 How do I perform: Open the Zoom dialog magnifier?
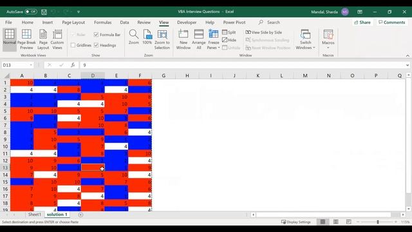point(133,37)
